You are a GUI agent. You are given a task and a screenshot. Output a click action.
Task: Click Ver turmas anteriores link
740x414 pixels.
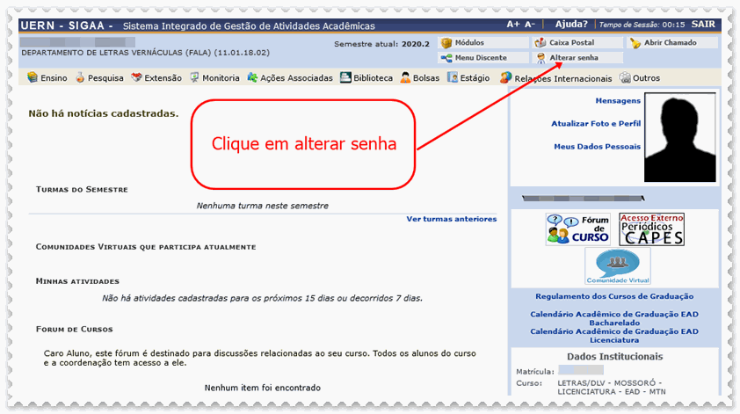coord(451,219)
